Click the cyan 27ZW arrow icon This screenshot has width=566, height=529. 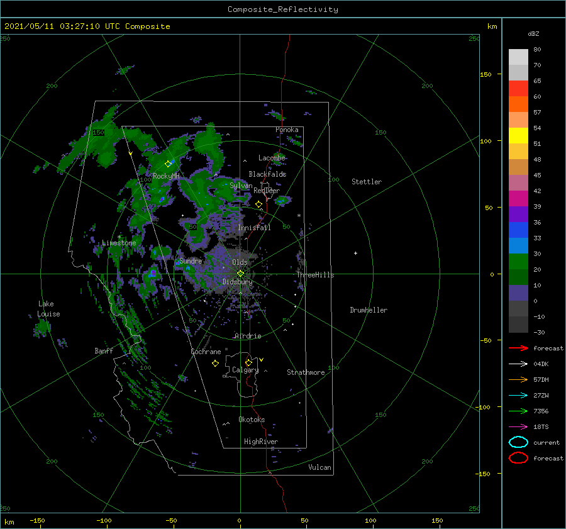coord(518,396)
